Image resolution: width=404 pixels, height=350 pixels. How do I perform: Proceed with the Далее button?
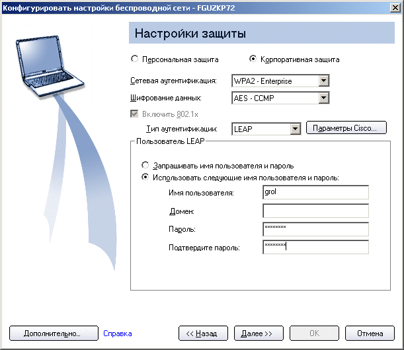pos(261,333)
